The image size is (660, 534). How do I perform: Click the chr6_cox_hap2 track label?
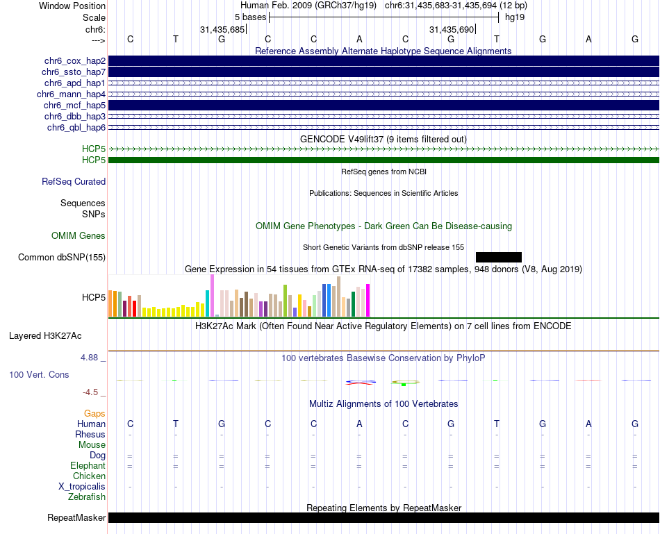(75, 61)
